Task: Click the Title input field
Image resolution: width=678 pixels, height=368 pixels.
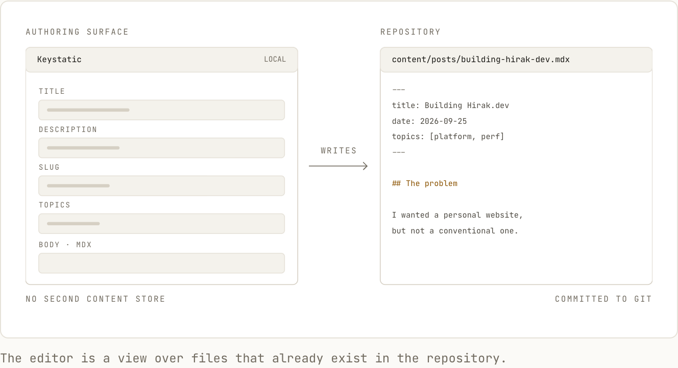Action: pyautogui.click(x=161, y=110)
